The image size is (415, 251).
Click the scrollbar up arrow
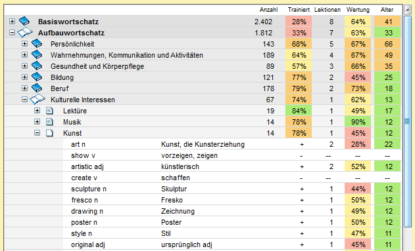point(408,10)
